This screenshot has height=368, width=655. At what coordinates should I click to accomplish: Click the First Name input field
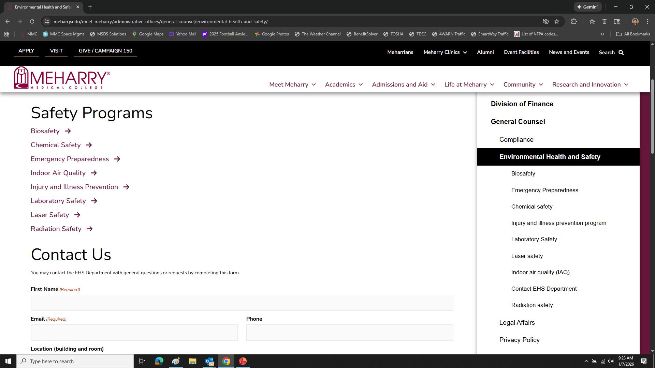pos(242,303)
